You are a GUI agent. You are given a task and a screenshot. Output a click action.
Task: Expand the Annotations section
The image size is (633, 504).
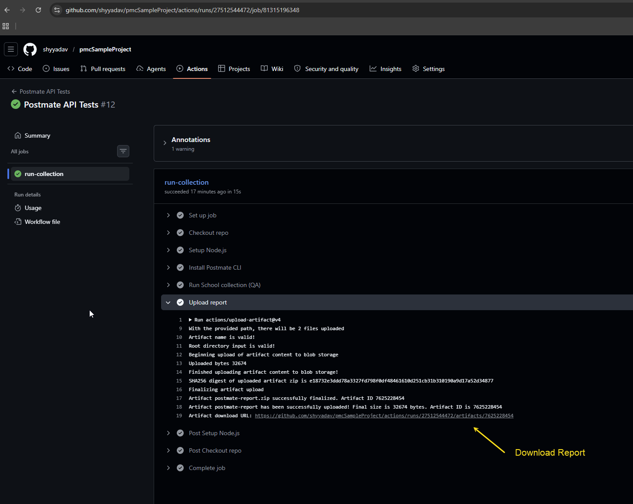coord(165,143)
